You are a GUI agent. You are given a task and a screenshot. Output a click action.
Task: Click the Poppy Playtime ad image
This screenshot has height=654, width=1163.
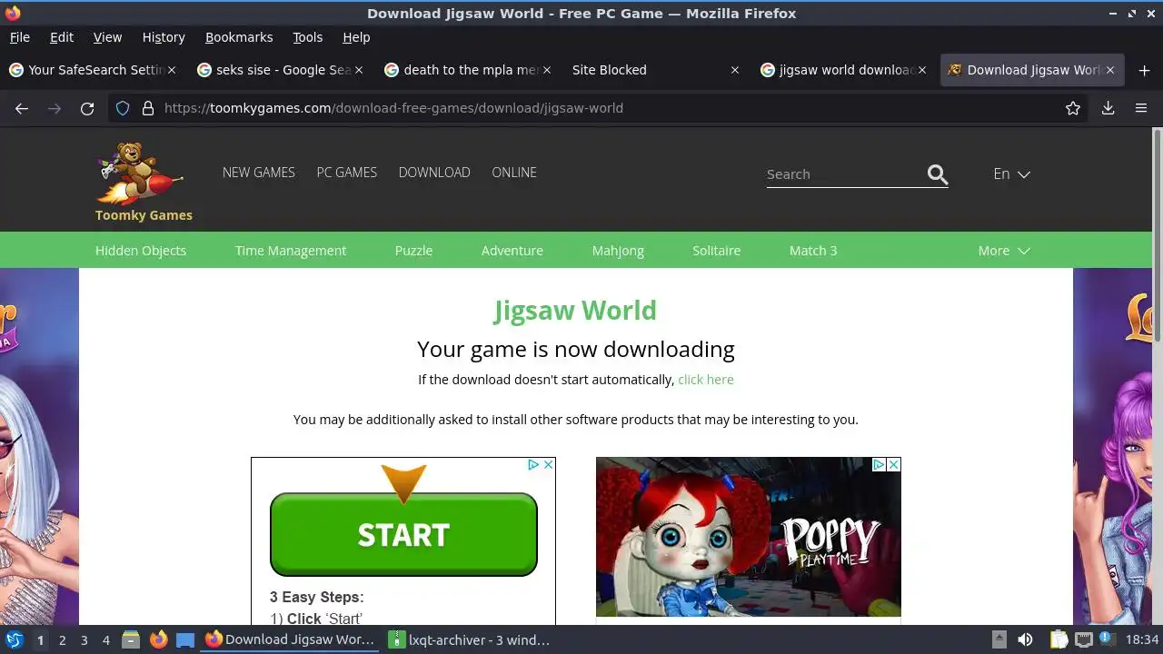[749, 537]
